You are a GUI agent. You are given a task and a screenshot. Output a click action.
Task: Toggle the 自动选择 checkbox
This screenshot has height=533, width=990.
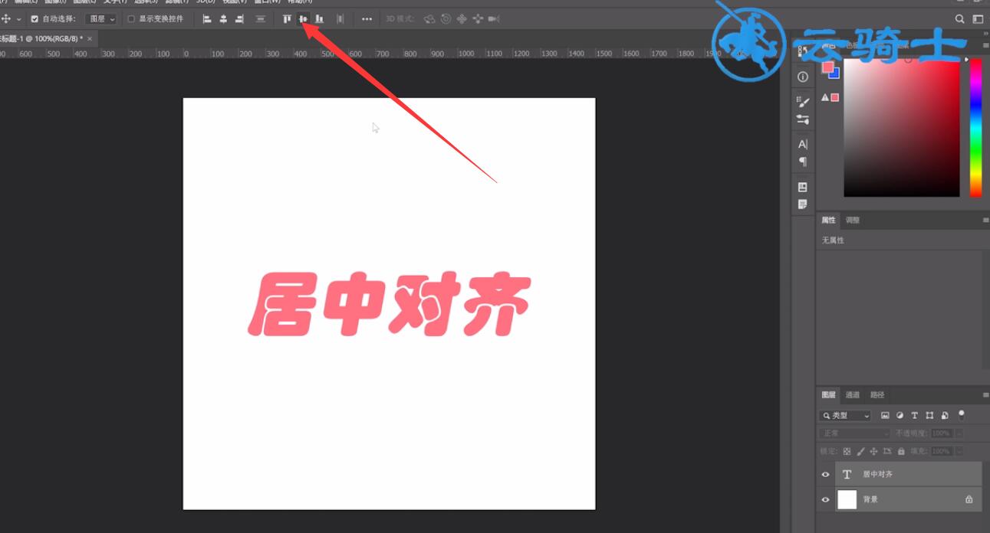tap(35, 18)
